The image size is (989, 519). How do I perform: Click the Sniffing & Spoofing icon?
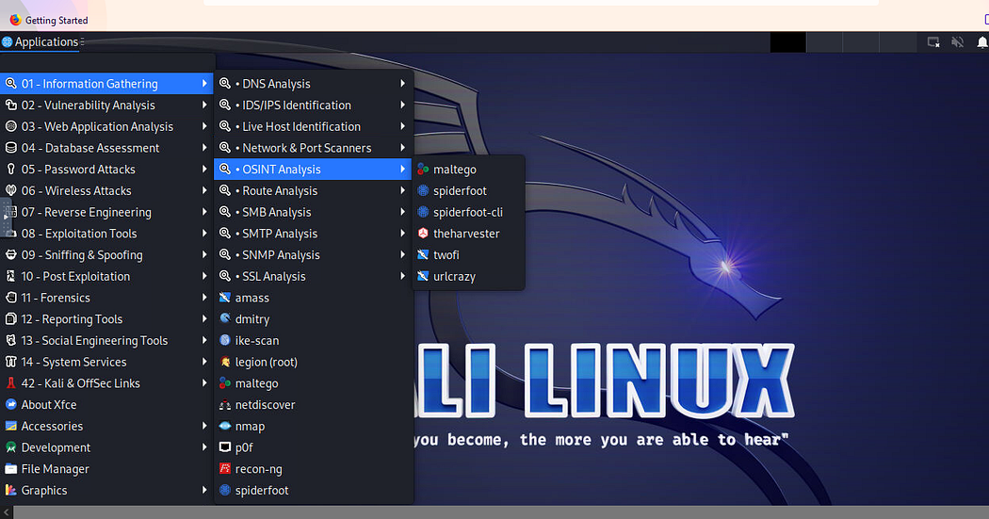click(x=10, y=255)
